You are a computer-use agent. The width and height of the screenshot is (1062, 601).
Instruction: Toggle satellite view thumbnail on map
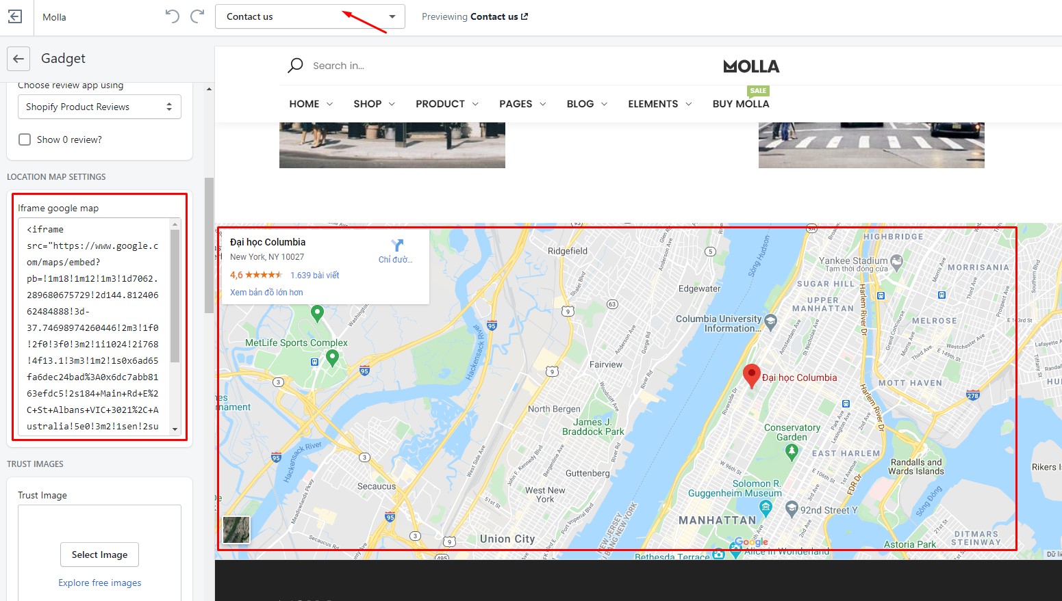pos(236,530)
